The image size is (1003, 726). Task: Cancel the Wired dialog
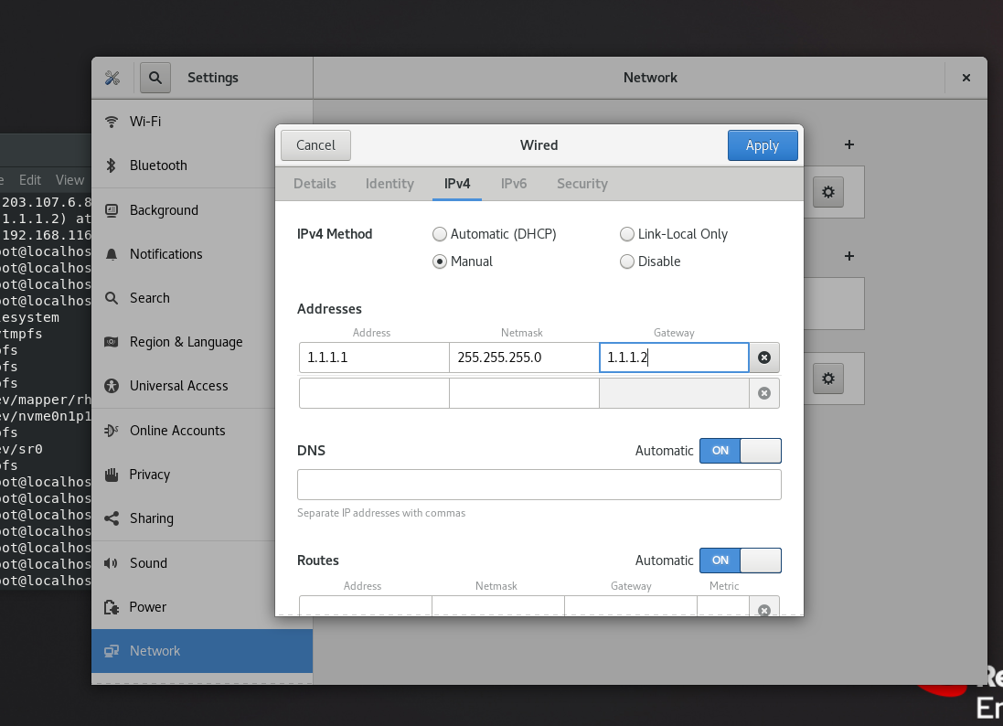click(x=315, y=145)
